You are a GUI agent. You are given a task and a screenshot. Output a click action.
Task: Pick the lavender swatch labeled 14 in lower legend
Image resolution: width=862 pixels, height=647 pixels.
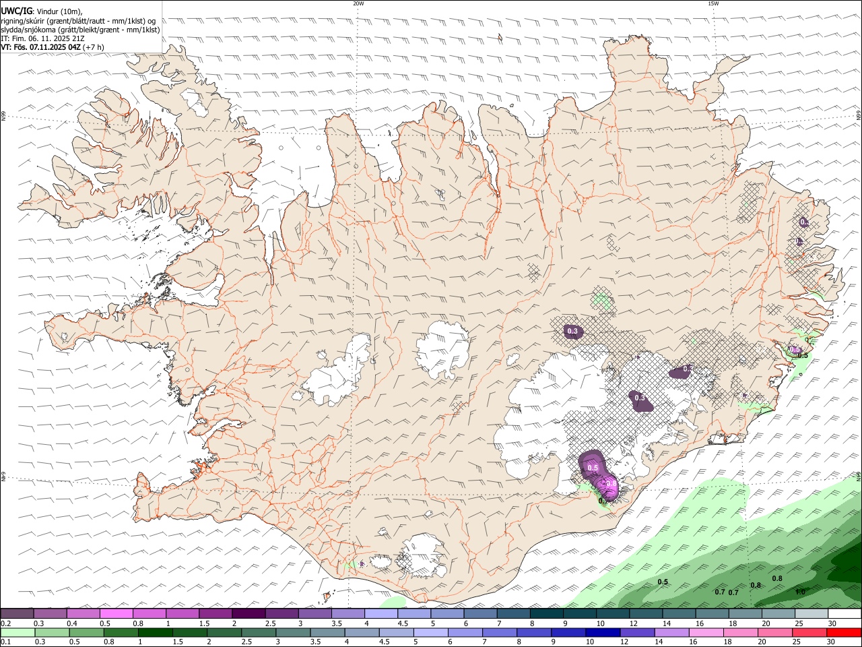click(672, 633)
